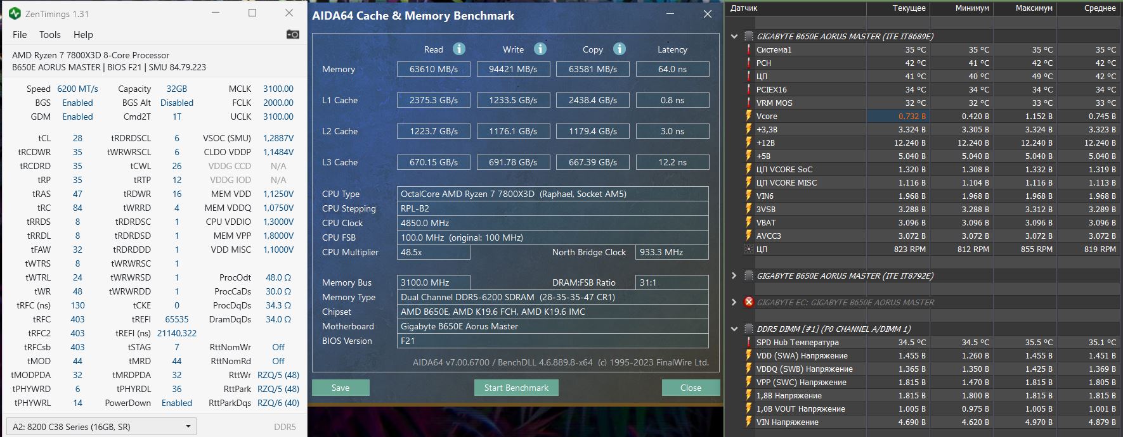Click the North Bridge Clock 933.3 MHz value
This screenshot has height=437, width=1123.
672,252
